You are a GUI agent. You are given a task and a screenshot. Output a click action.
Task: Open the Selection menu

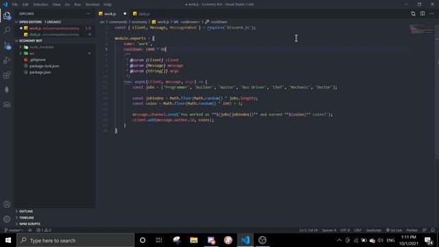pos(40,5)
